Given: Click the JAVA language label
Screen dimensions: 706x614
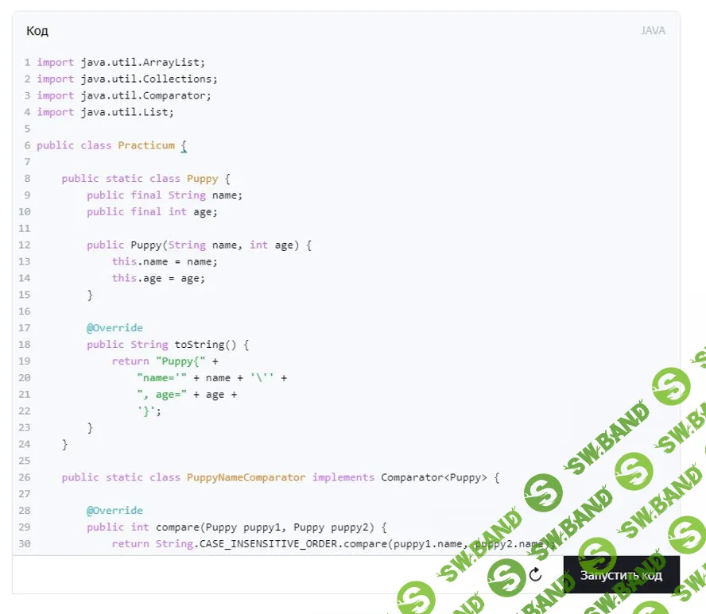Looking at the screenshot, I should (653, 31).
